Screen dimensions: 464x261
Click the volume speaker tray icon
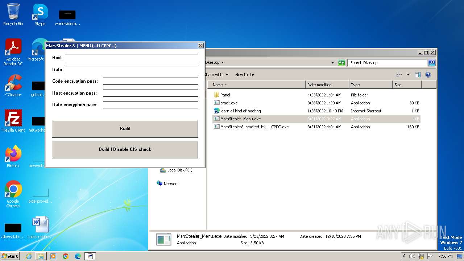point(413,256)
